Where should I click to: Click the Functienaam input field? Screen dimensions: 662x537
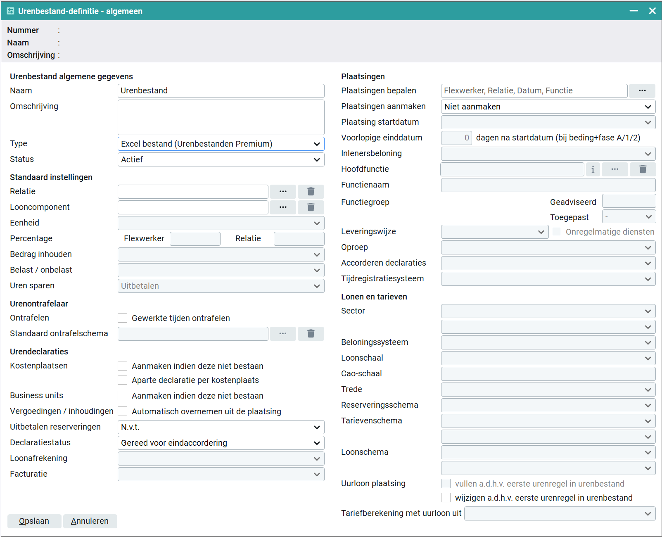(548, 185)
